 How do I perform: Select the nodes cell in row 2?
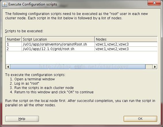click(x=126, y=49)
